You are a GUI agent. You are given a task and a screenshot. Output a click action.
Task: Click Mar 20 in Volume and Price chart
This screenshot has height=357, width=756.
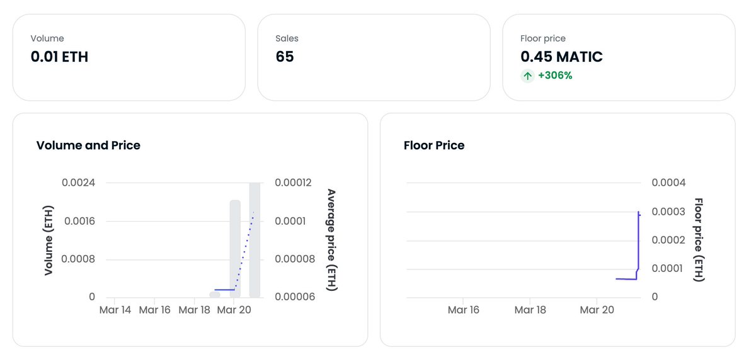tap(234, 310)
